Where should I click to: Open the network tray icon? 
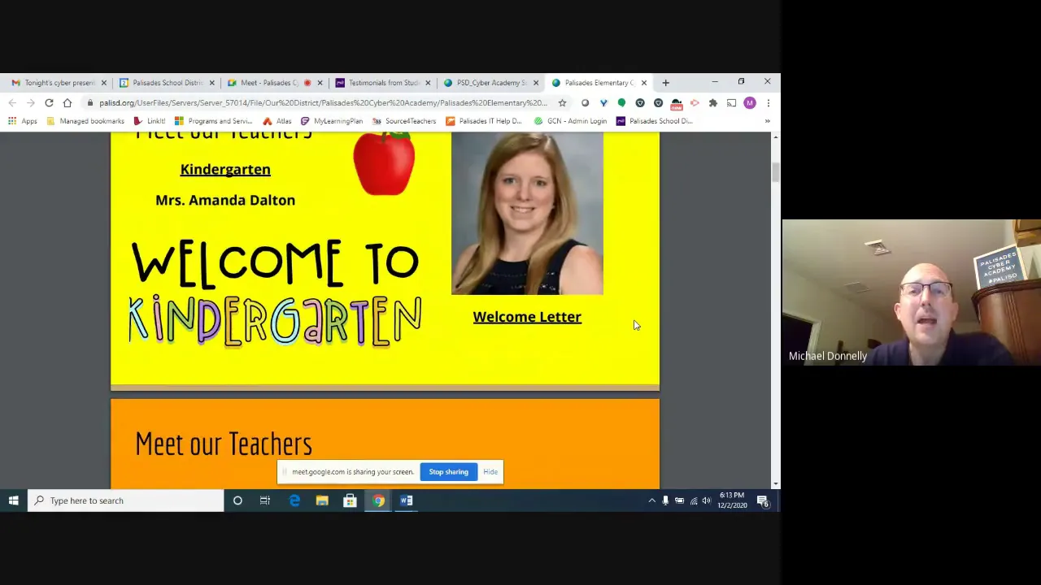pos(693,500)
